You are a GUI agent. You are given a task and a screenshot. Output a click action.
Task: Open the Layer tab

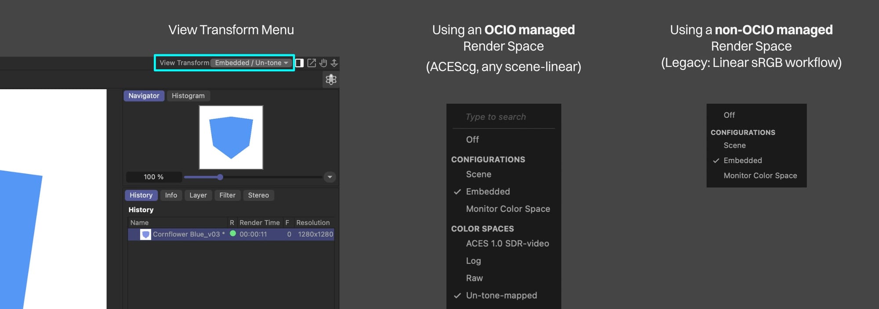198,195
